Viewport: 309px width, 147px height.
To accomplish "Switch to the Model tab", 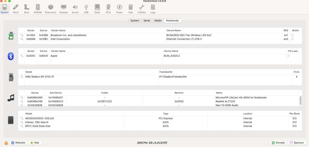I will click(158, 21).
